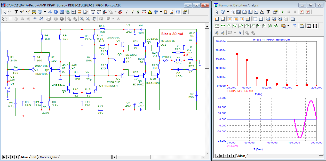Click the schematic vertical scrollbar up arrow
326x161 pixels.
207,26
